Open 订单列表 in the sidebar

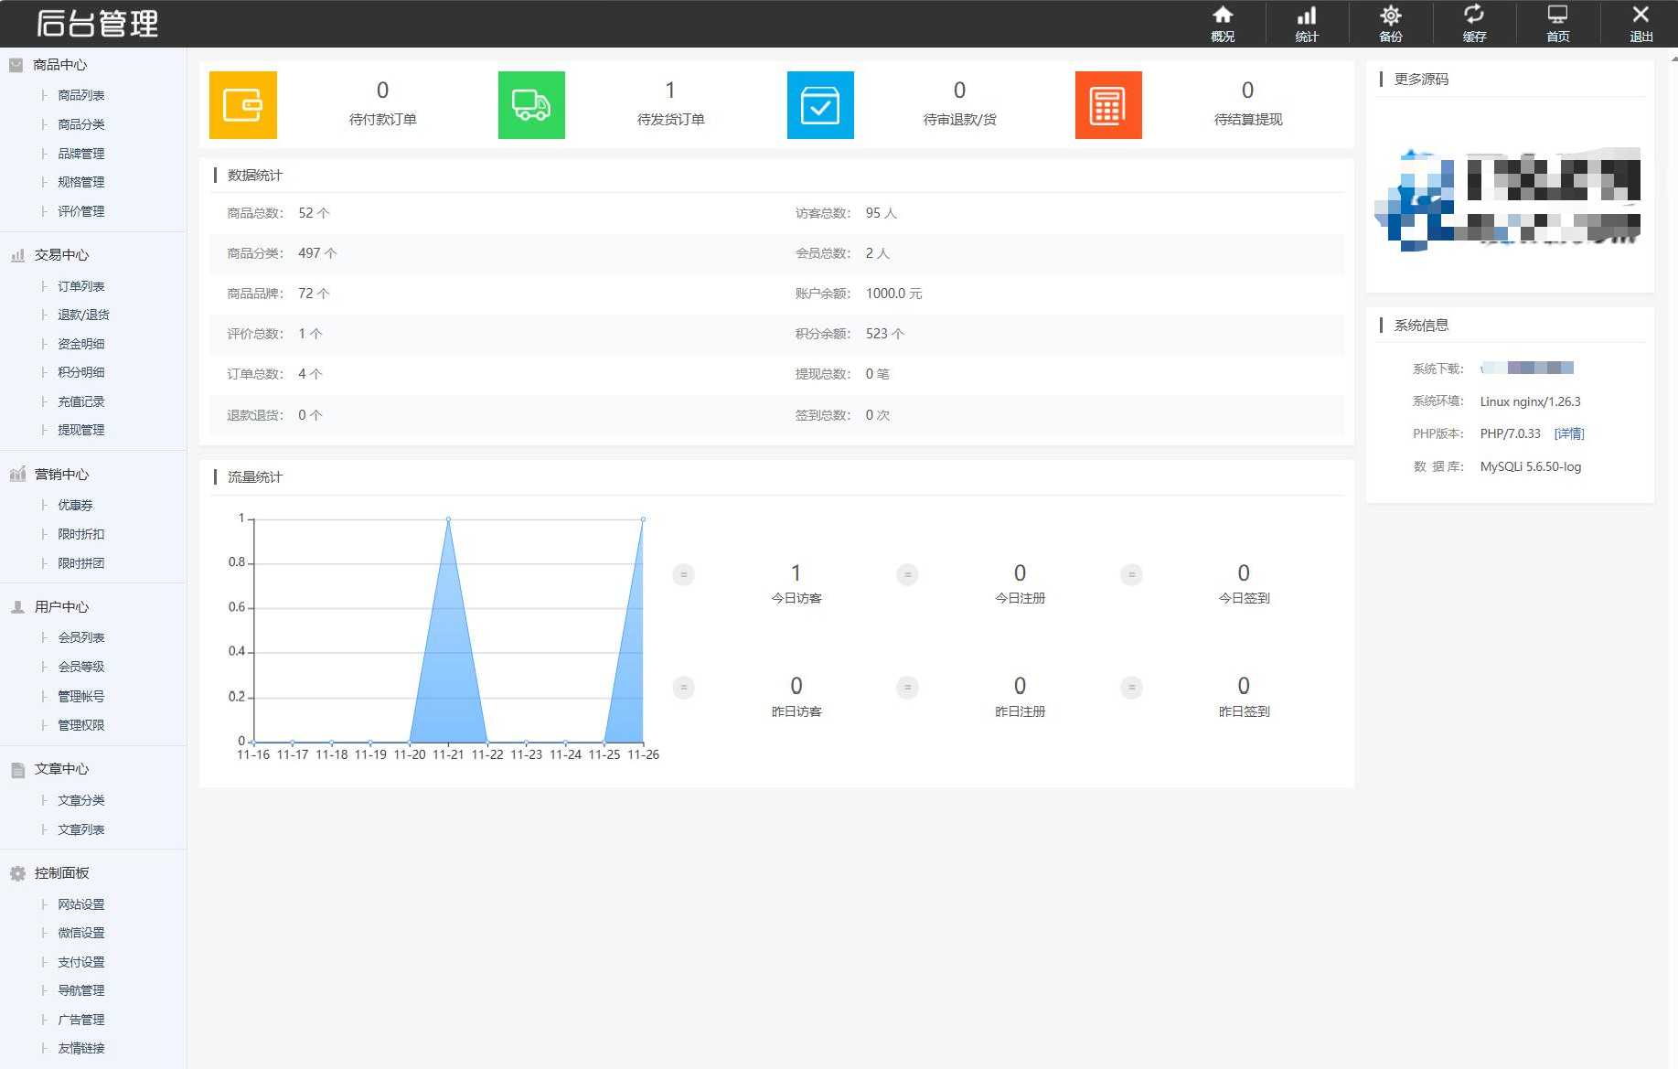(80, 286)
